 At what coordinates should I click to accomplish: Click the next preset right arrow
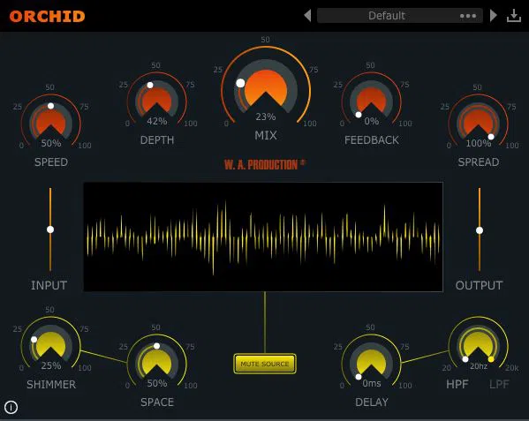coord(494,16)
